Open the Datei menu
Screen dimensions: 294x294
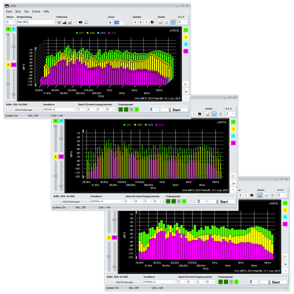point(9,11)
